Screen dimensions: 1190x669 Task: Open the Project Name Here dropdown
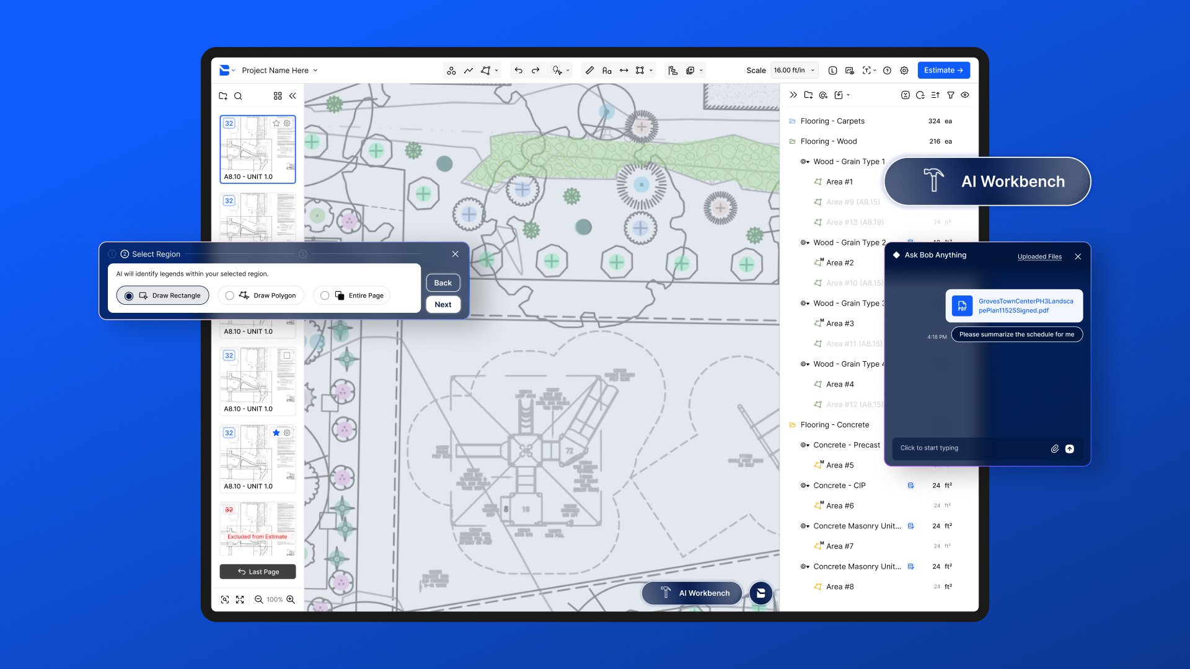pyautogui.click(x=280, y=71)
